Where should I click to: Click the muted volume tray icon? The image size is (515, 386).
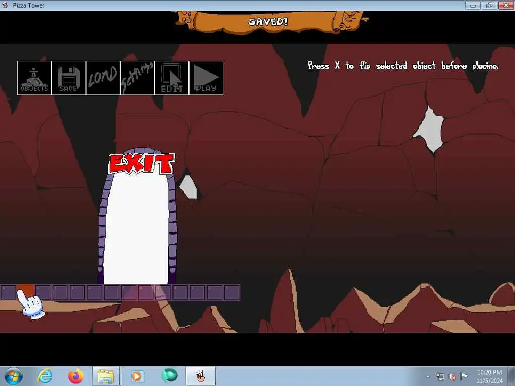click(x=452, y=377)
